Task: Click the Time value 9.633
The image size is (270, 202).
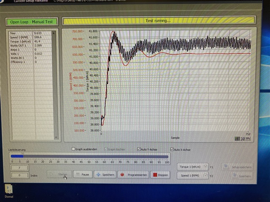Action: click(x=38, y=33)
